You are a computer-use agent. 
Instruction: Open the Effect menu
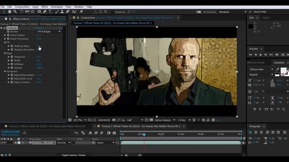pyautogui.click(x=45, y=7)
